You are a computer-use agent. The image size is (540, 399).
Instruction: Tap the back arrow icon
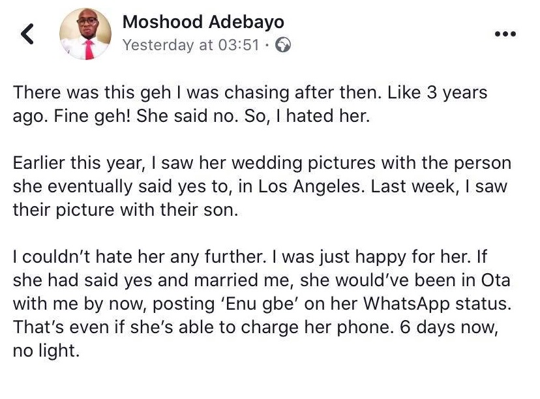click(27, 34)
